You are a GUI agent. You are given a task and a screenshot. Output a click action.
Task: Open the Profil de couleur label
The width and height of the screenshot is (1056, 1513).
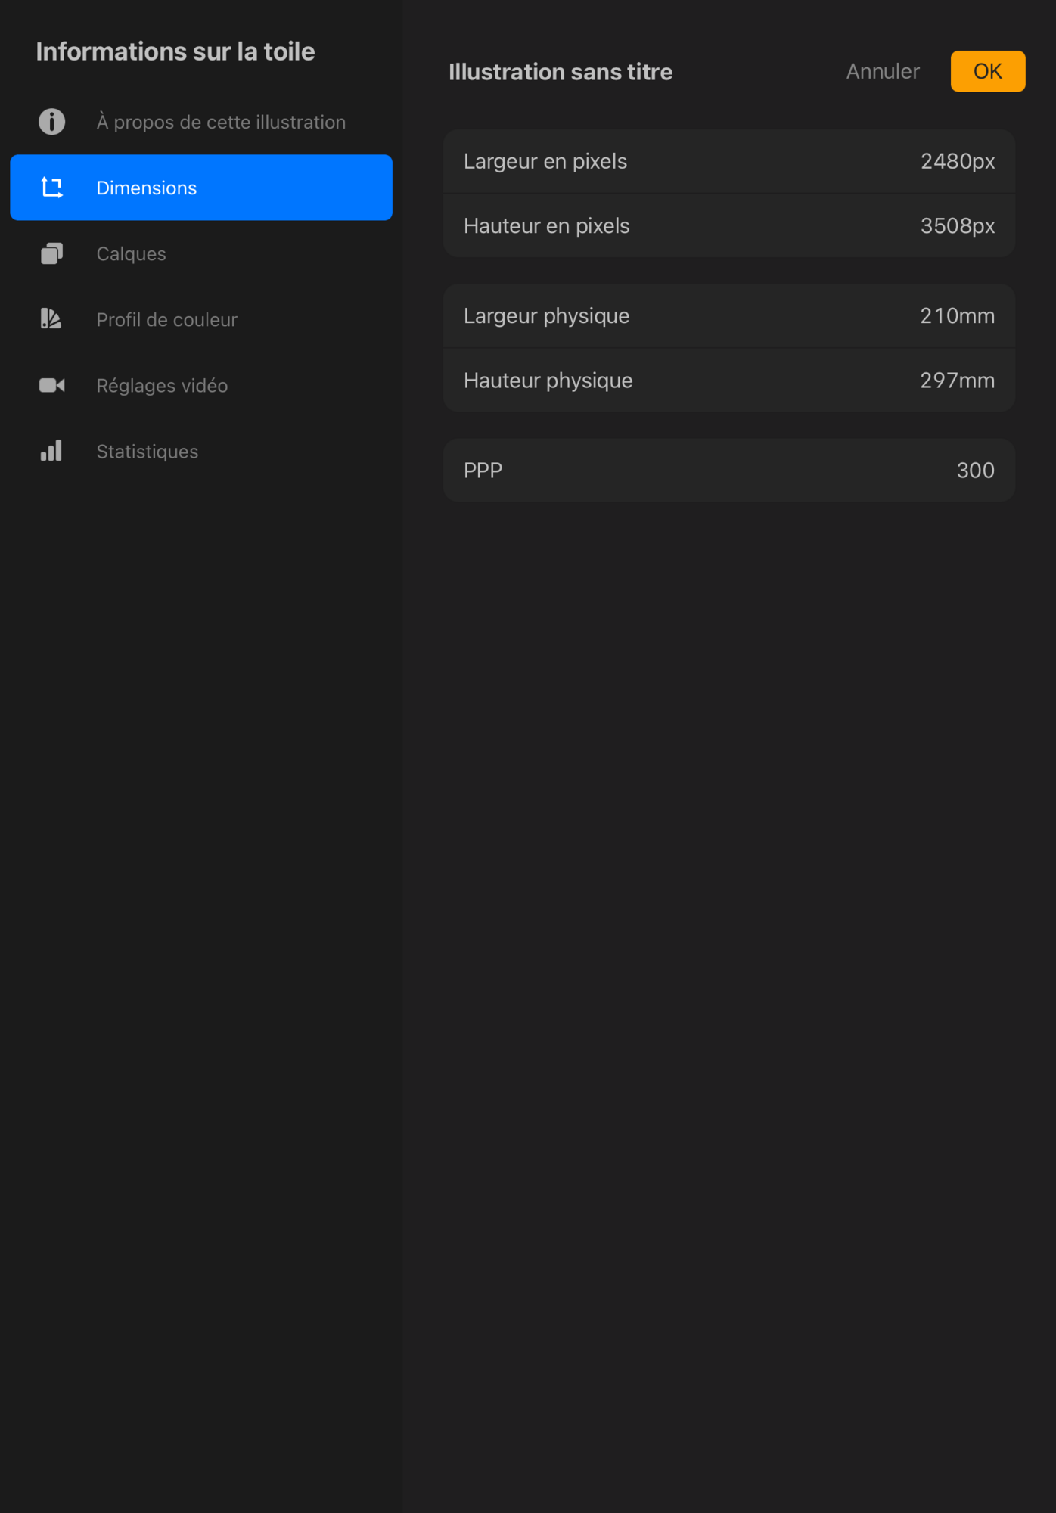166,319
